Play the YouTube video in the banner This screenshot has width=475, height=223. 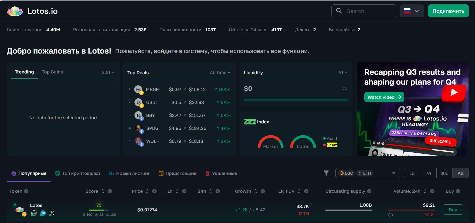(x=454, y=93)
